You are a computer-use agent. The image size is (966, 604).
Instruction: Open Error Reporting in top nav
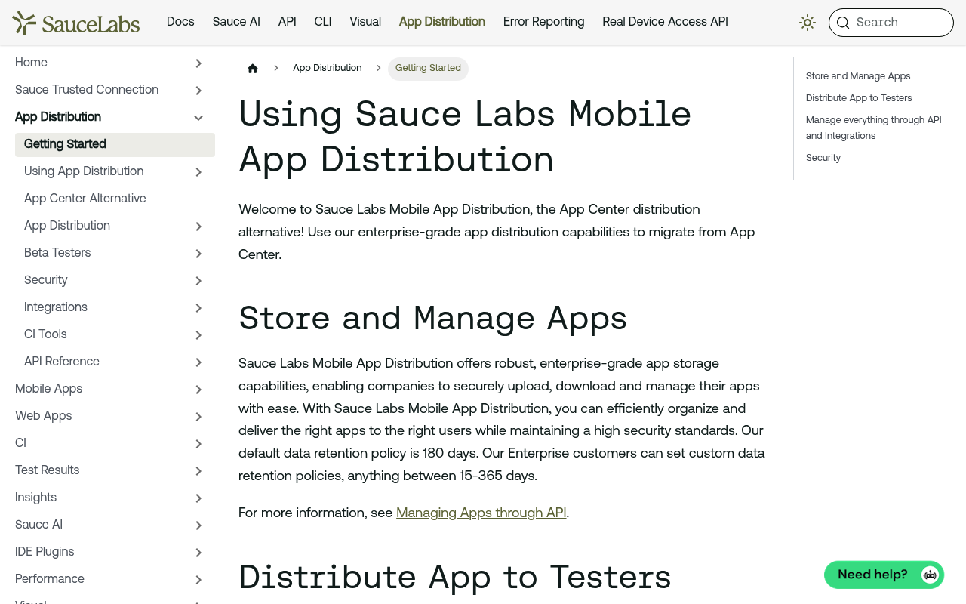tap(543, 22)
